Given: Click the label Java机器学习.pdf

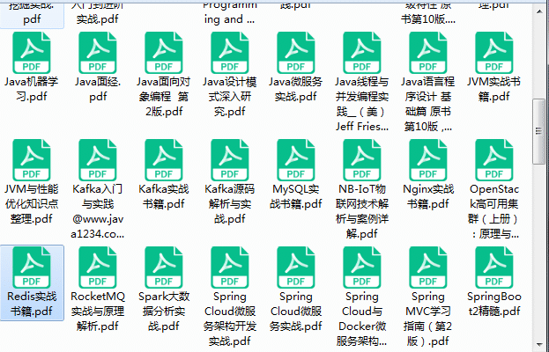Looking at the screenshot, I should pos(32,89).
